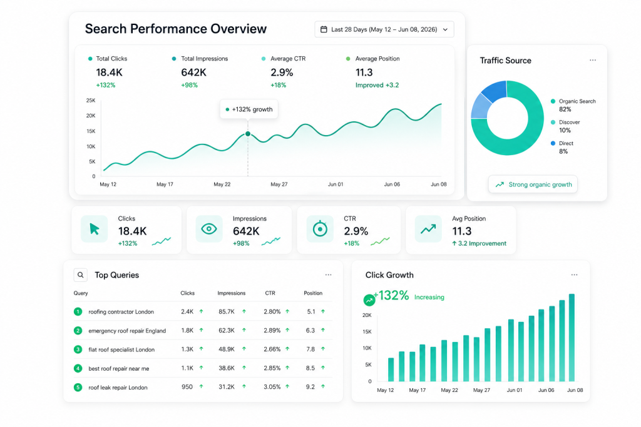Click the 3.2 Improvement label

pos(479,244)
